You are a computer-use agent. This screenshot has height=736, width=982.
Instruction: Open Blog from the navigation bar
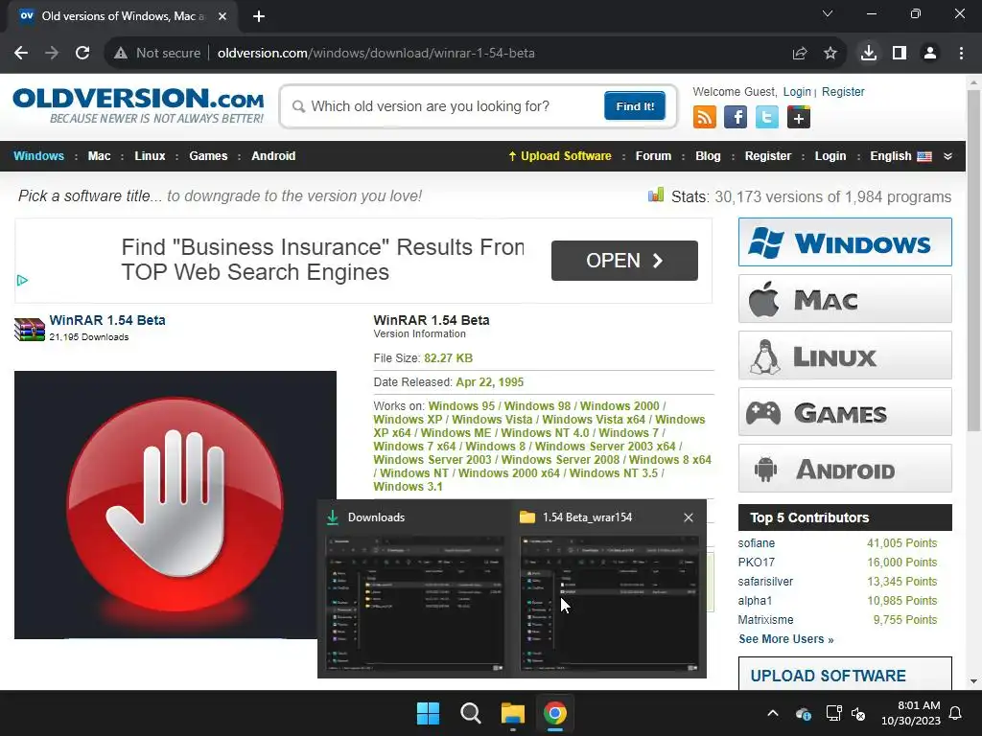tap(708, 156)
